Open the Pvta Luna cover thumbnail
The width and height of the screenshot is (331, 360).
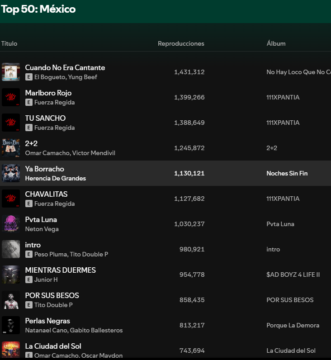coord(11,224)
